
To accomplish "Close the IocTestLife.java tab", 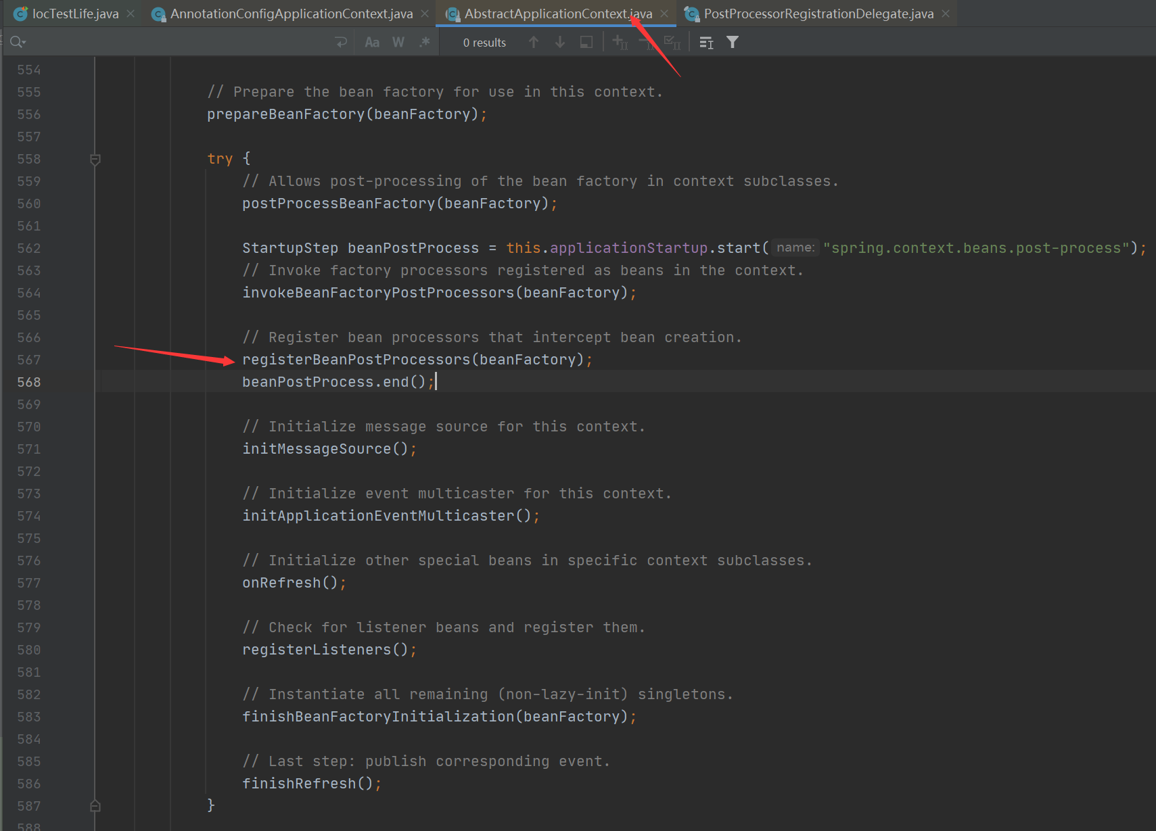I will (131, 14).
